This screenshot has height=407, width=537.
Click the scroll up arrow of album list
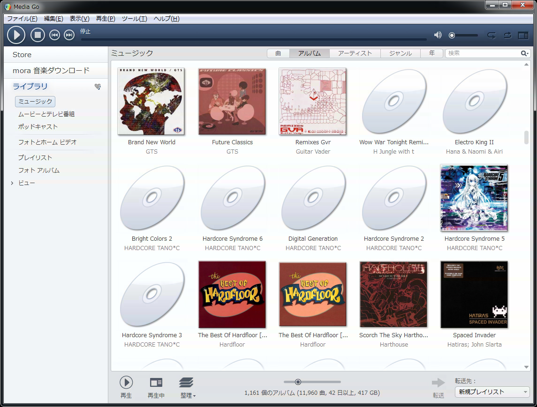click(x=526, y=65)
